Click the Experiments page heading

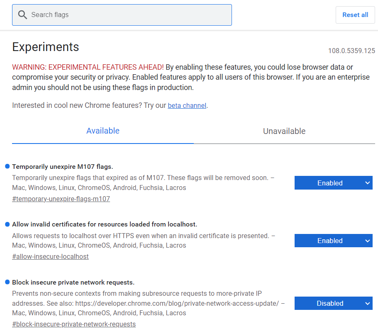click(x=46, y=47)
